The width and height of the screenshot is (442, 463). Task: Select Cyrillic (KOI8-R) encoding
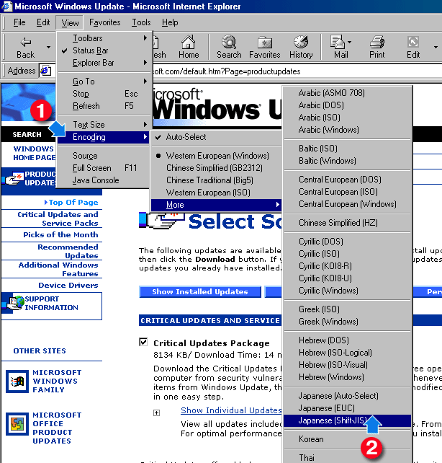pyautogui.click(x=348, y=266)
